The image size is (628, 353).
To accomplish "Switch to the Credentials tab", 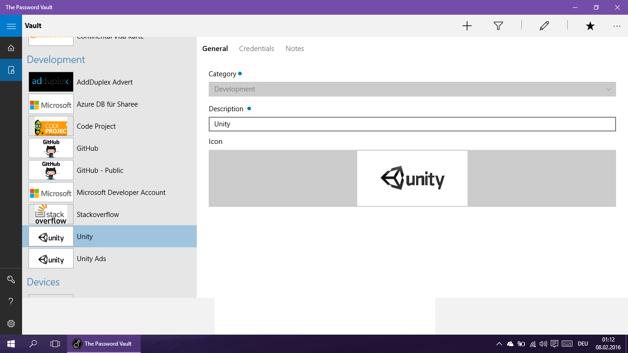I will coord(257,49).
